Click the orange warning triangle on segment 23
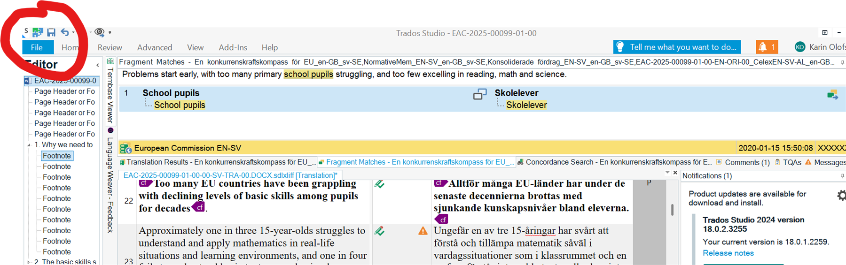Viewport: 846px width, 265px height. (x=423, y=231)
